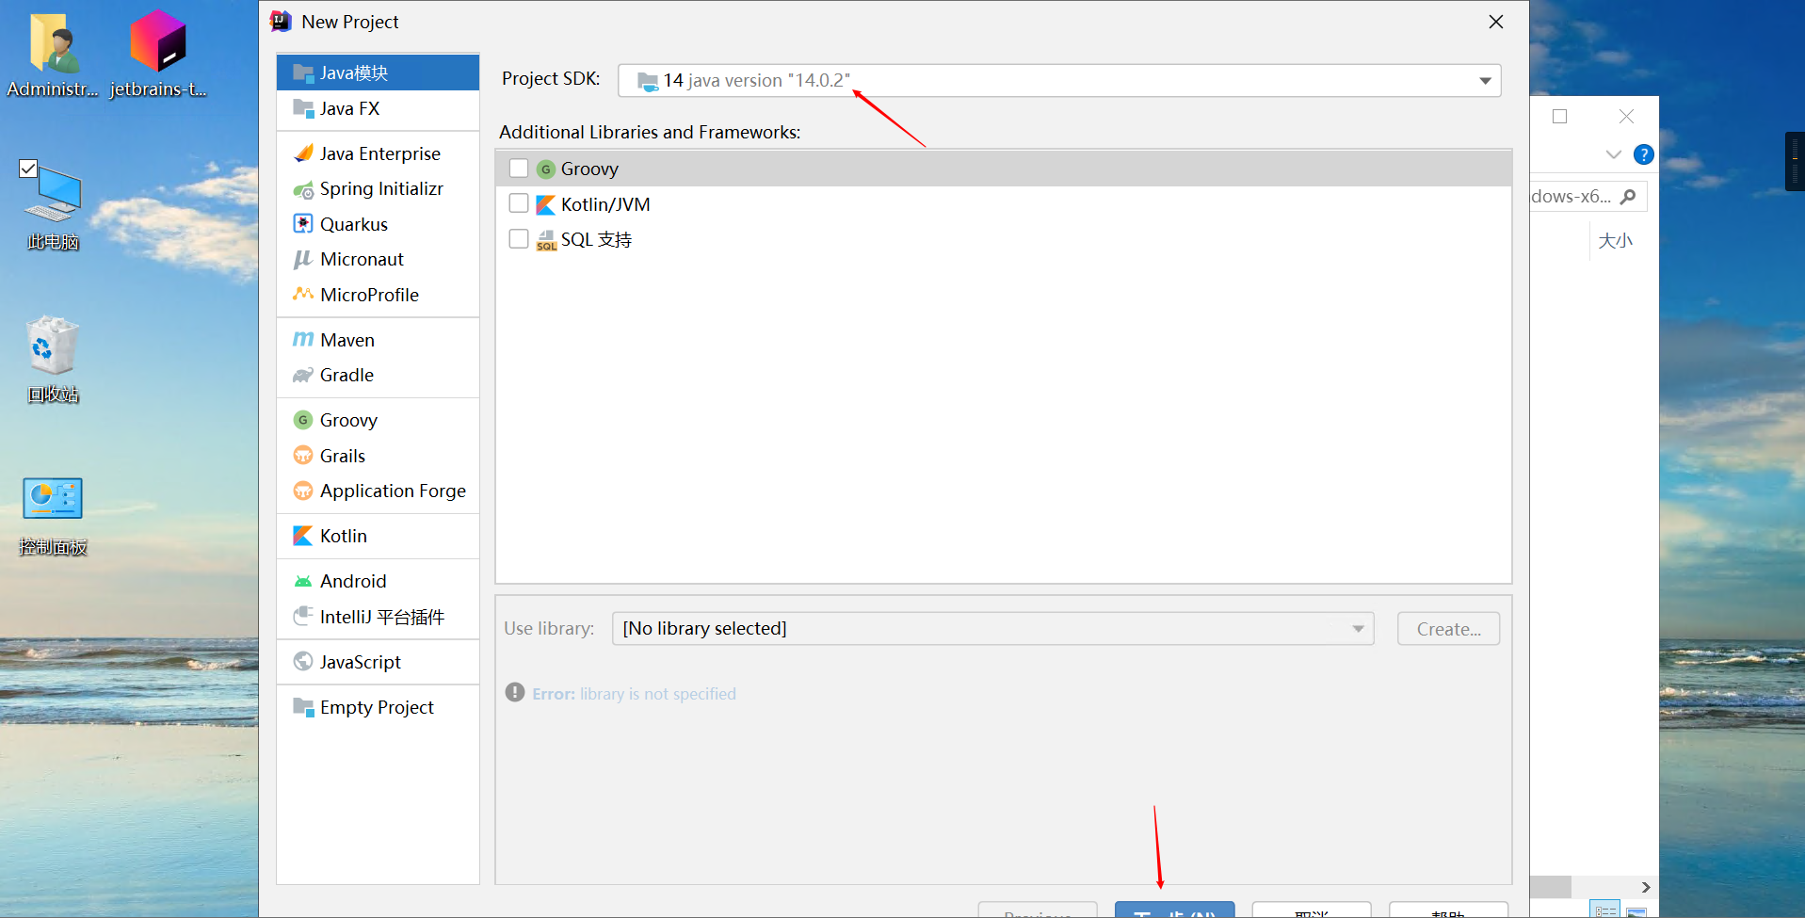1805x918 pixels.
Task: Pick JavaScript project type
Action: (x=378, y=662)
